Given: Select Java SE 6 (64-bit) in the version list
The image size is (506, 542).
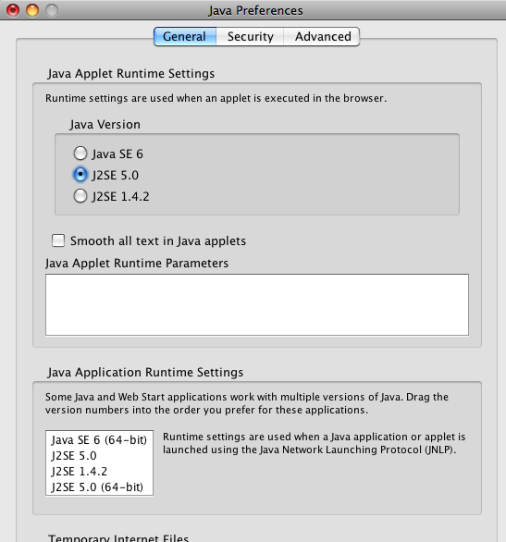Looking at the screenshot, I should (99, 440).
